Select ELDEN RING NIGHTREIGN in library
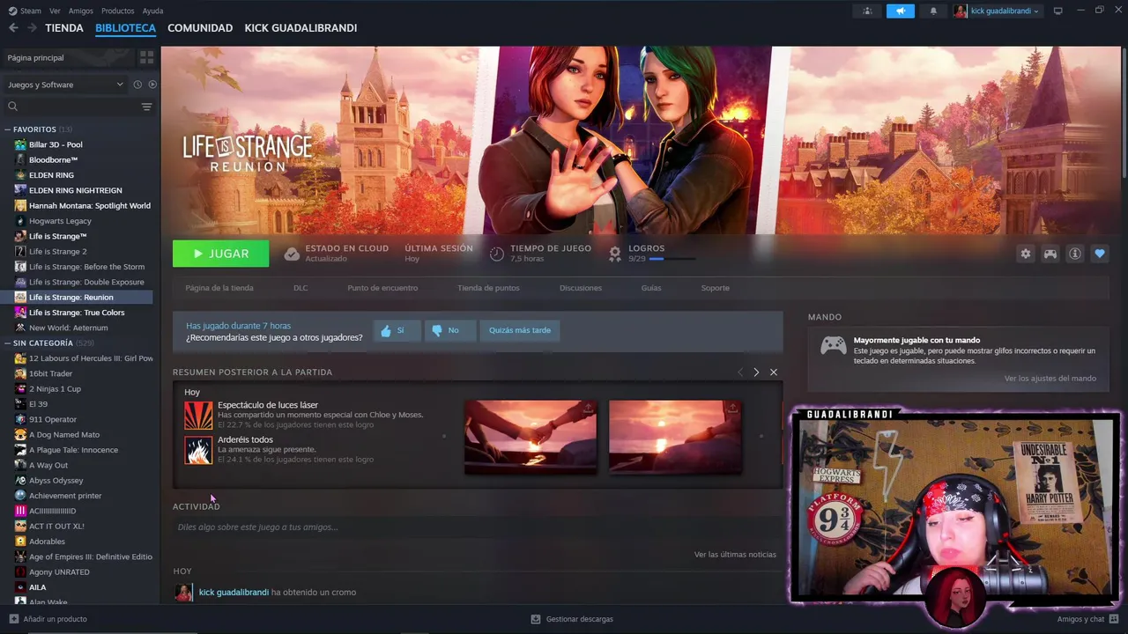The image size is (1128, 634). pyautogui.click(x=78, y=190)
